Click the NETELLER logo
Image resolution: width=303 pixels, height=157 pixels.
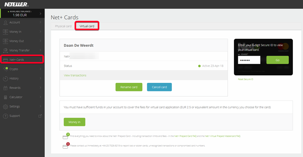[x=16, y=4]
